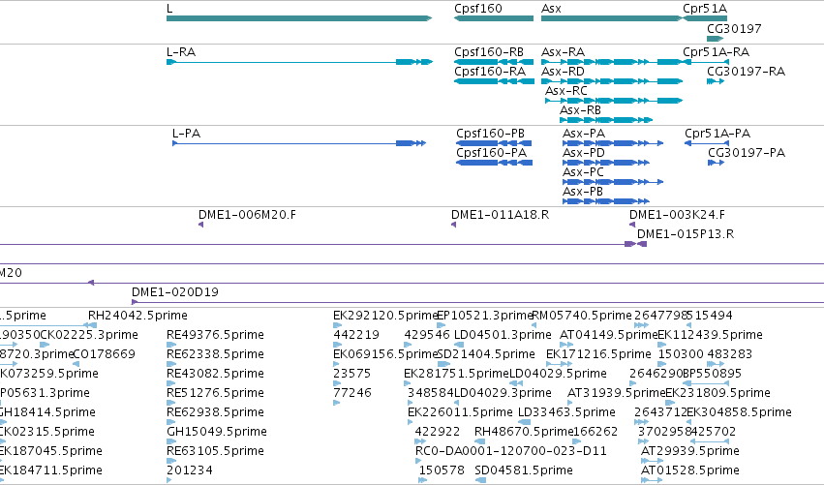
Task: Click the 23575 EST label
Action: pos(351,374)
